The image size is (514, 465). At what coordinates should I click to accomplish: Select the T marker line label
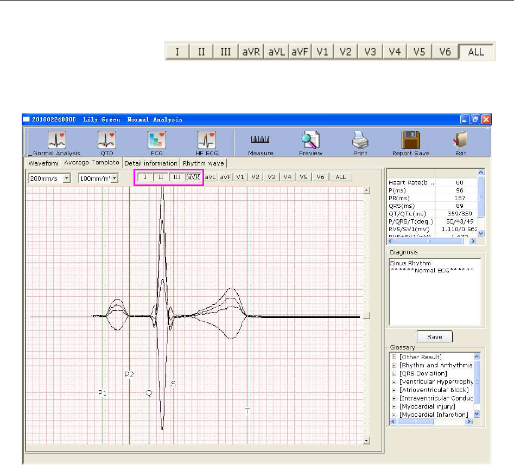click(248, 411)
